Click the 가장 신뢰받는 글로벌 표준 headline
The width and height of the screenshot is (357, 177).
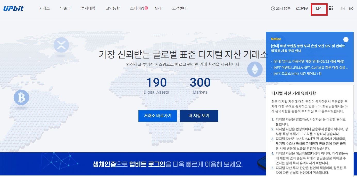coord(183,54)
